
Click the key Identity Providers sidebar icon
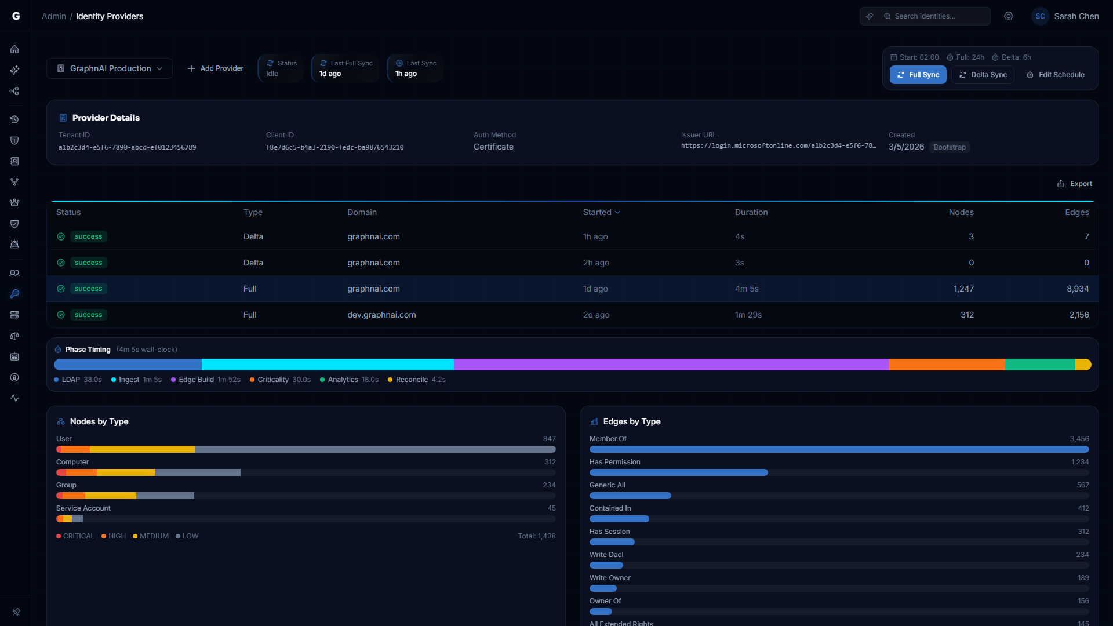coord(14,294)
